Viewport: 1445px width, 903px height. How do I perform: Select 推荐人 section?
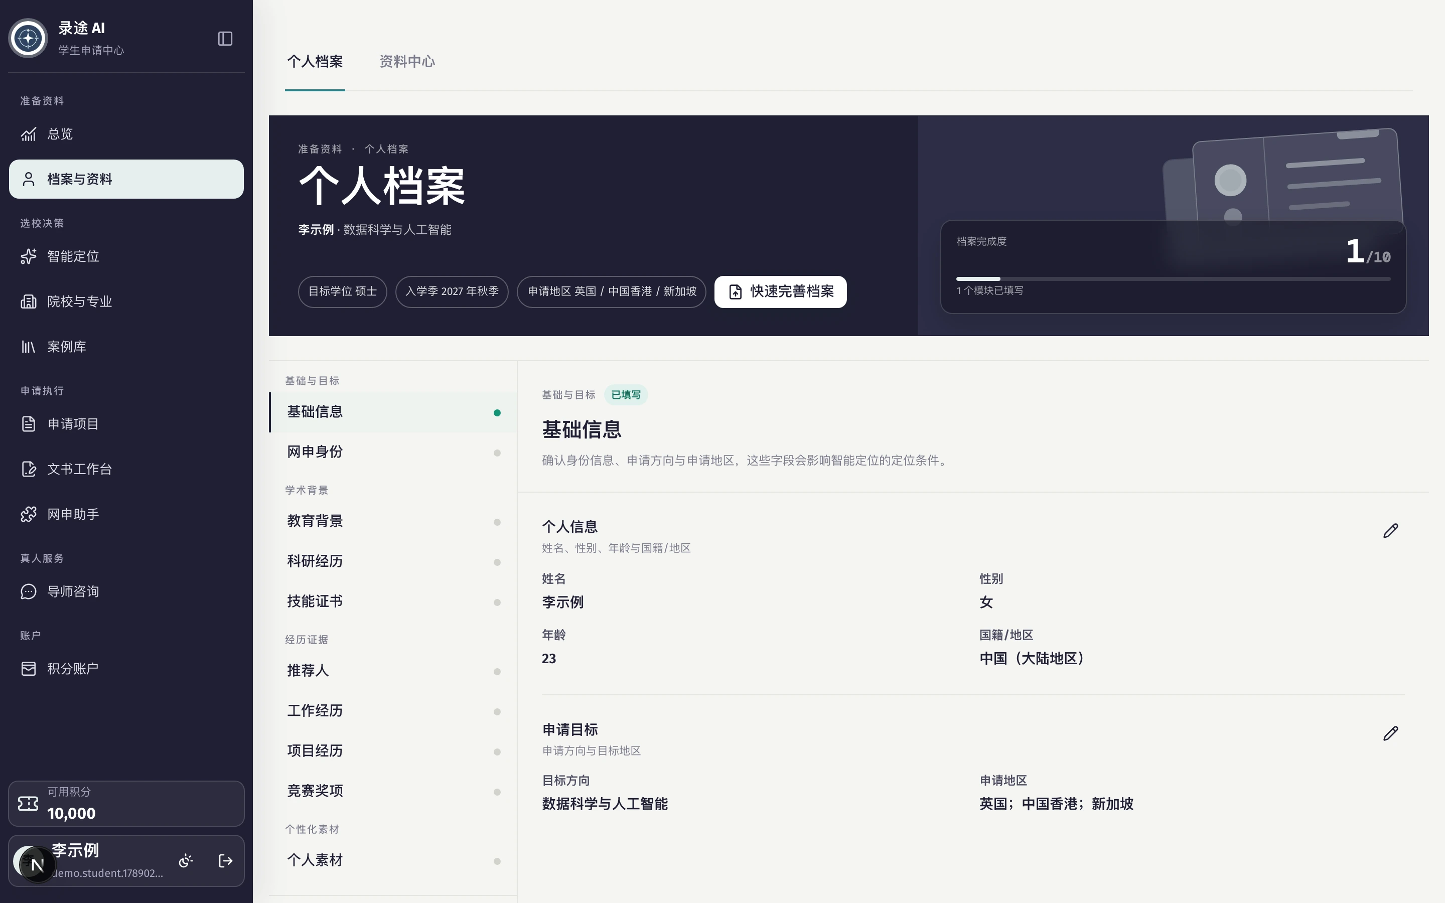coord(393,671)
